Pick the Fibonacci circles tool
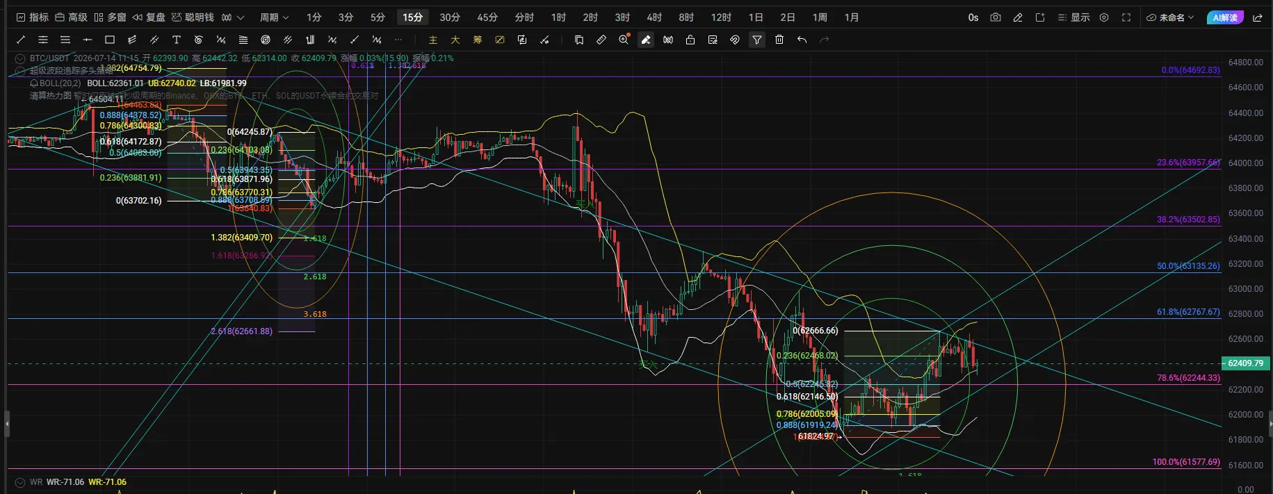The image size is (1273, 494). click(266, 40)
